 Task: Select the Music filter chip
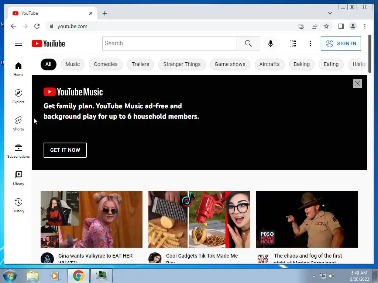pos(73,64)
